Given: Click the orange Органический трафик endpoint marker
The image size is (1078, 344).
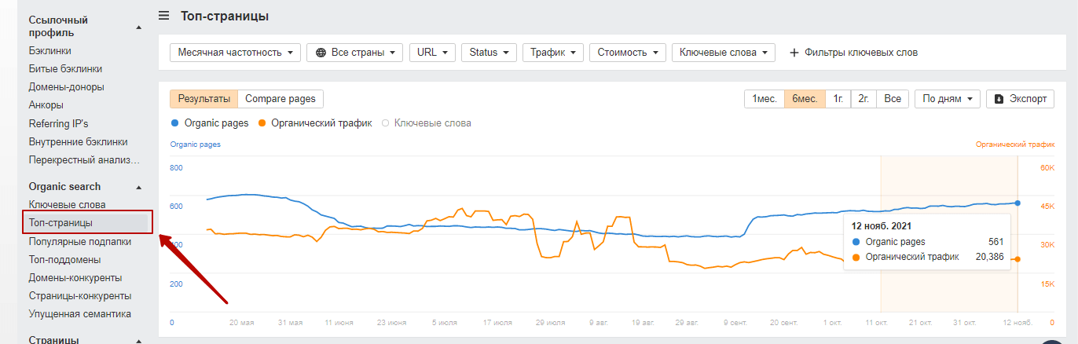Looking at the screenshot, I should point(1017,259).
